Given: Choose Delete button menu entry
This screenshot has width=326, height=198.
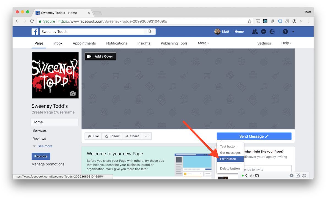Looking at the screenshot, I should pyautogui.click(x=230, y=169).
